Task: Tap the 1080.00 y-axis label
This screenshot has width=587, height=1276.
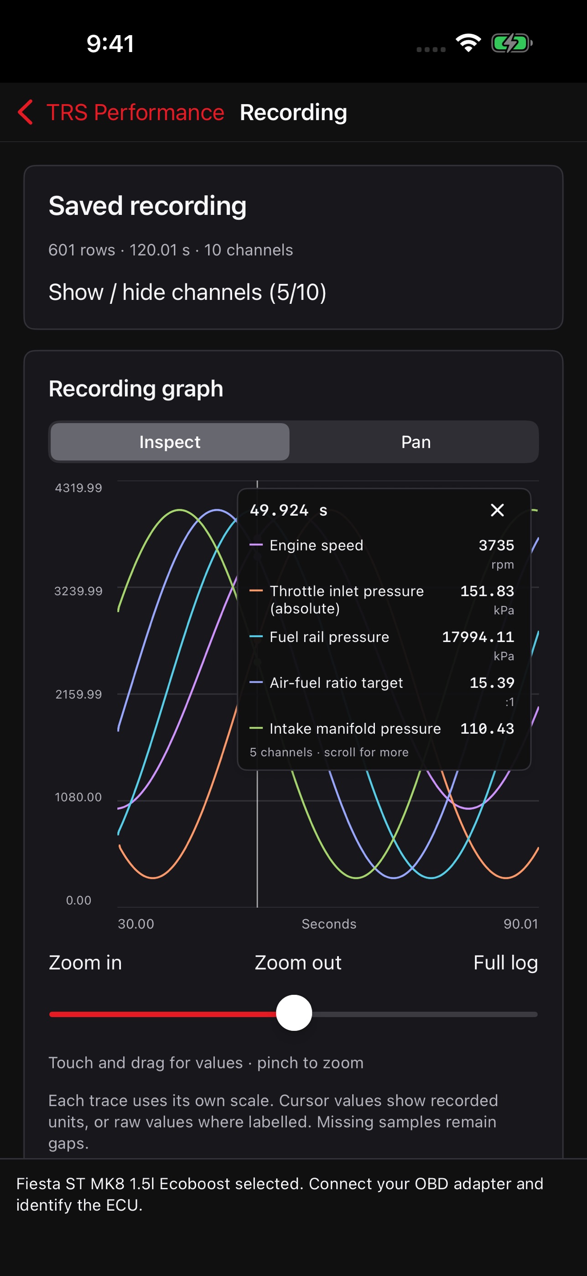Action: point(78,797)
